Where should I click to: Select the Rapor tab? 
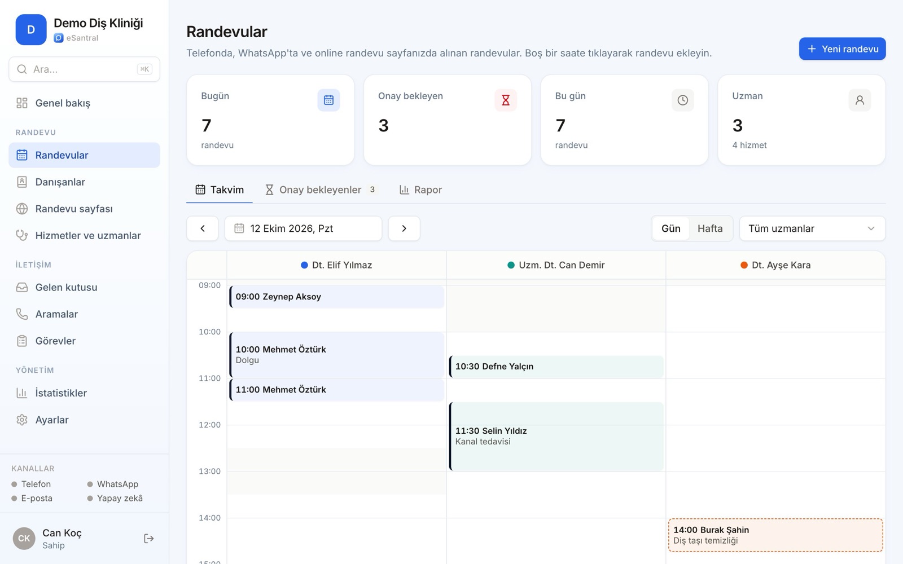point(420,190)
